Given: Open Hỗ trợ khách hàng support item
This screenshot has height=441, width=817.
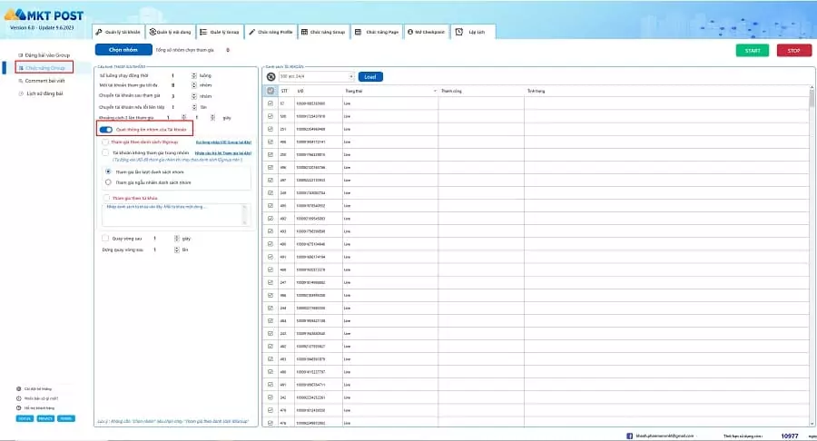Looking at the screenshot, I should pyautogui.click(x=35, y=408).
